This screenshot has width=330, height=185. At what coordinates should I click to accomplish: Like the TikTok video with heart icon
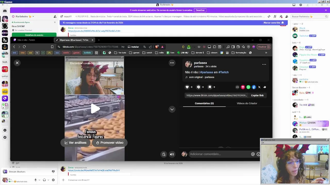(x=187, y=87)
